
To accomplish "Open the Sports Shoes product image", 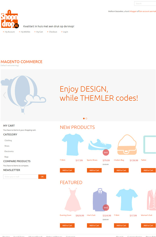I will coord(100,145).
